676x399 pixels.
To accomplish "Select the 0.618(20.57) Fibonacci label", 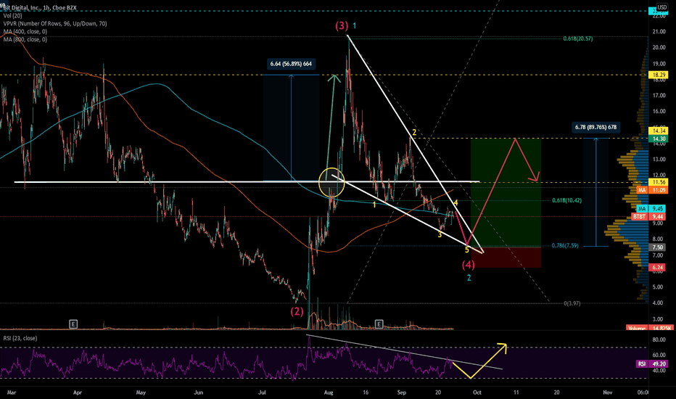I will click(577, 38).
